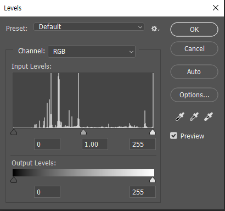
Task: Click the Cancel button
Action: [194, 49]
